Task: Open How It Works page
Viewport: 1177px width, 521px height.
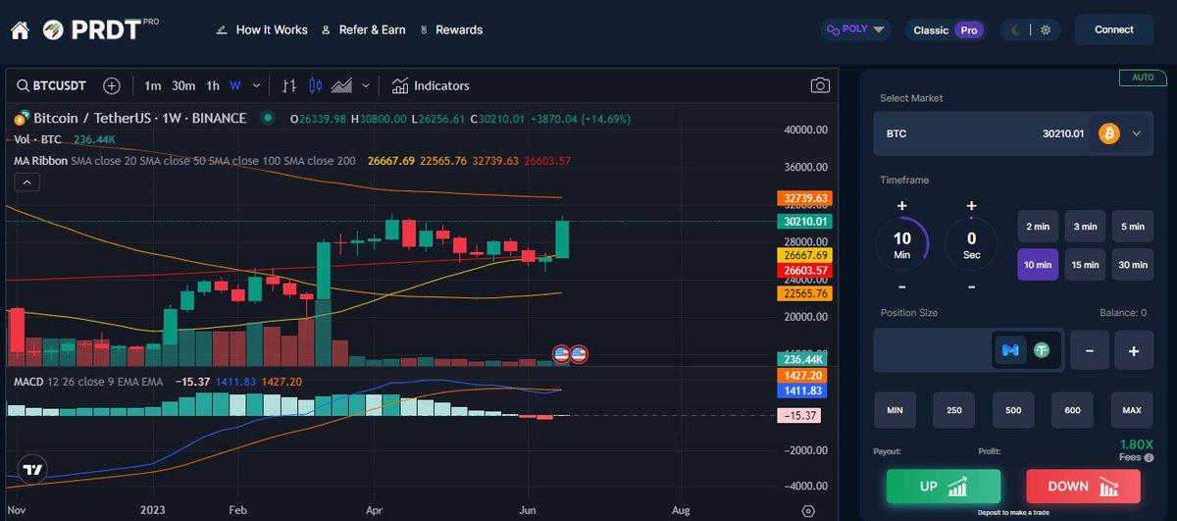Action: pos(261,29)
